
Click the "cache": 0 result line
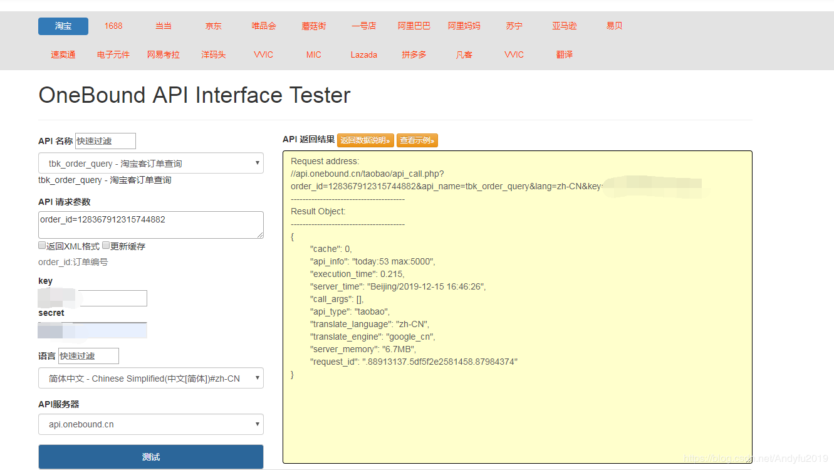tap(331, 249)
